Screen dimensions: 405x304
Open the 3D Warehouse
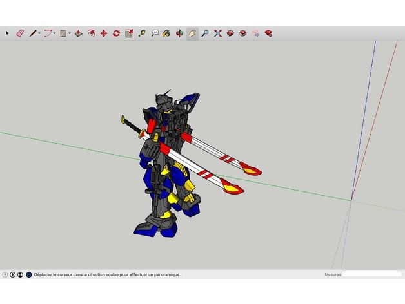pos(230,33)
